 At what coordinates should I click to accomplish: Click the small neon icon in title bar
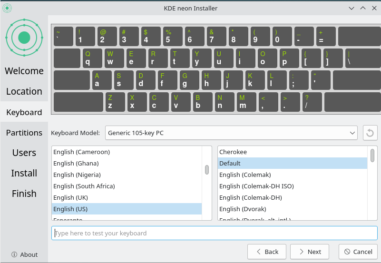(x=7, y=8)
